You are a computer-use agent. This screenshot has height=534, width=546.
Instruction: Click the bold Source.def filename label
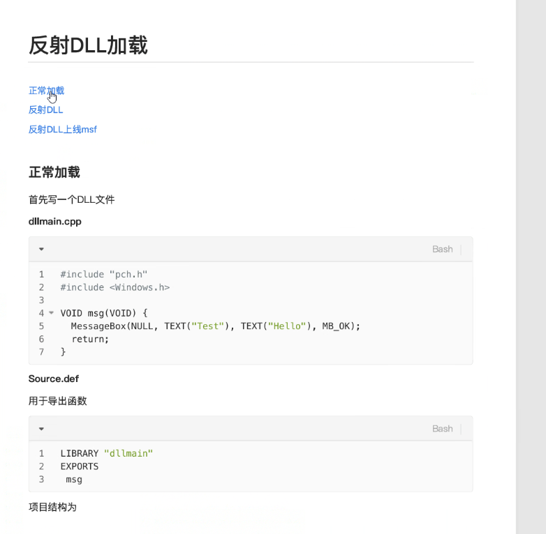pyautogui.click(x=54, y=379)
